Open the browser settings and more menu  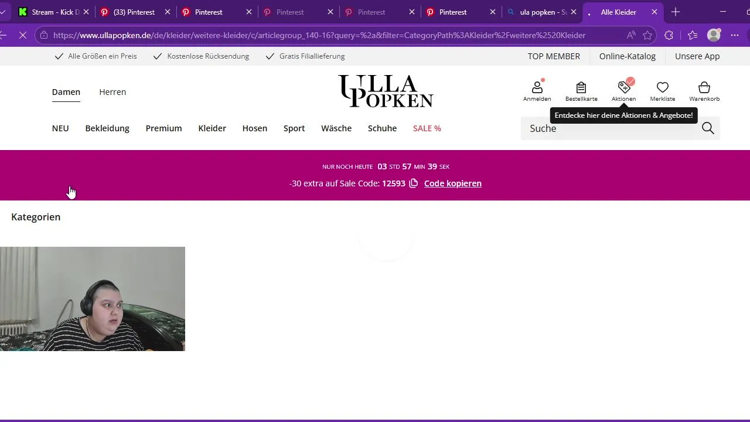tap(735, 35)
